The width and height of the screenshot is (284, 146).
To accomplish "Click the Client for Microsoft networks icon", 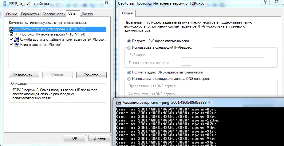I will [x=17, y=45].
